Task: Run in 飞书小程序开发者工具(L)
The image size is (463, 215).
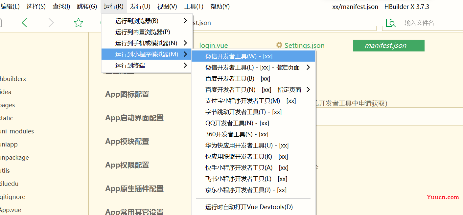Action: click(253, 179)
